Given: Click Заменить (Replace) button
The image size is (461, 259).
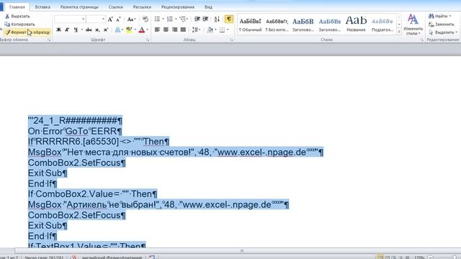Looking at the screenshot, I should 442,24.
